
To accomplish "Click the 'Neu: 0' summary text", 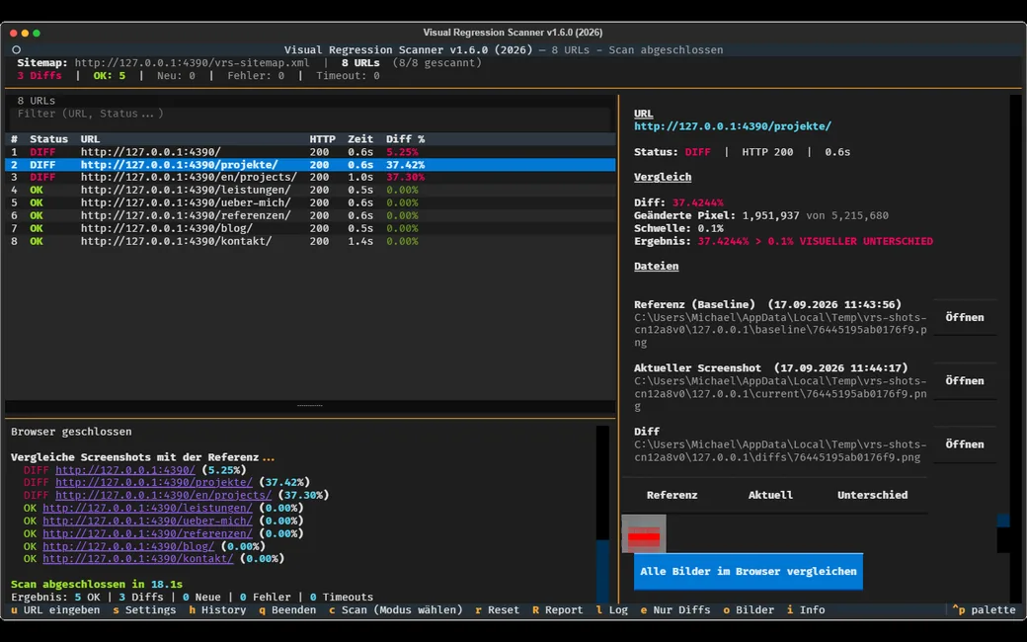I will (x=176, y=75).
